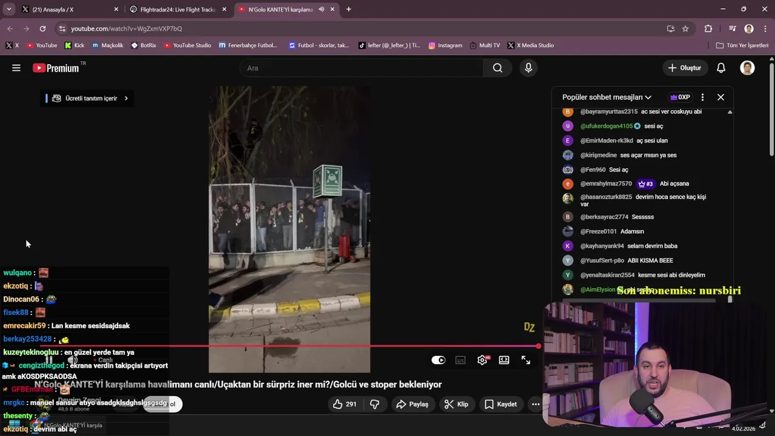Click into the Ara search field
The width and height of the screenshot is (775, 436).
click(362, 68)
